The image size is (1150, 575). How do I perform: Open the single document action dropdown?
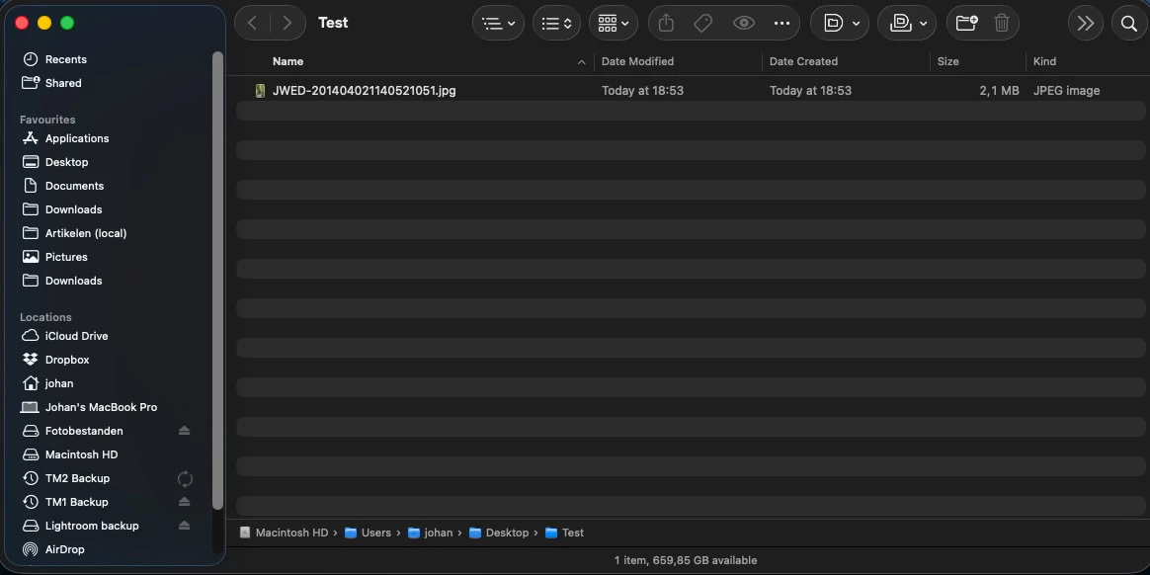tap(840, 23)
